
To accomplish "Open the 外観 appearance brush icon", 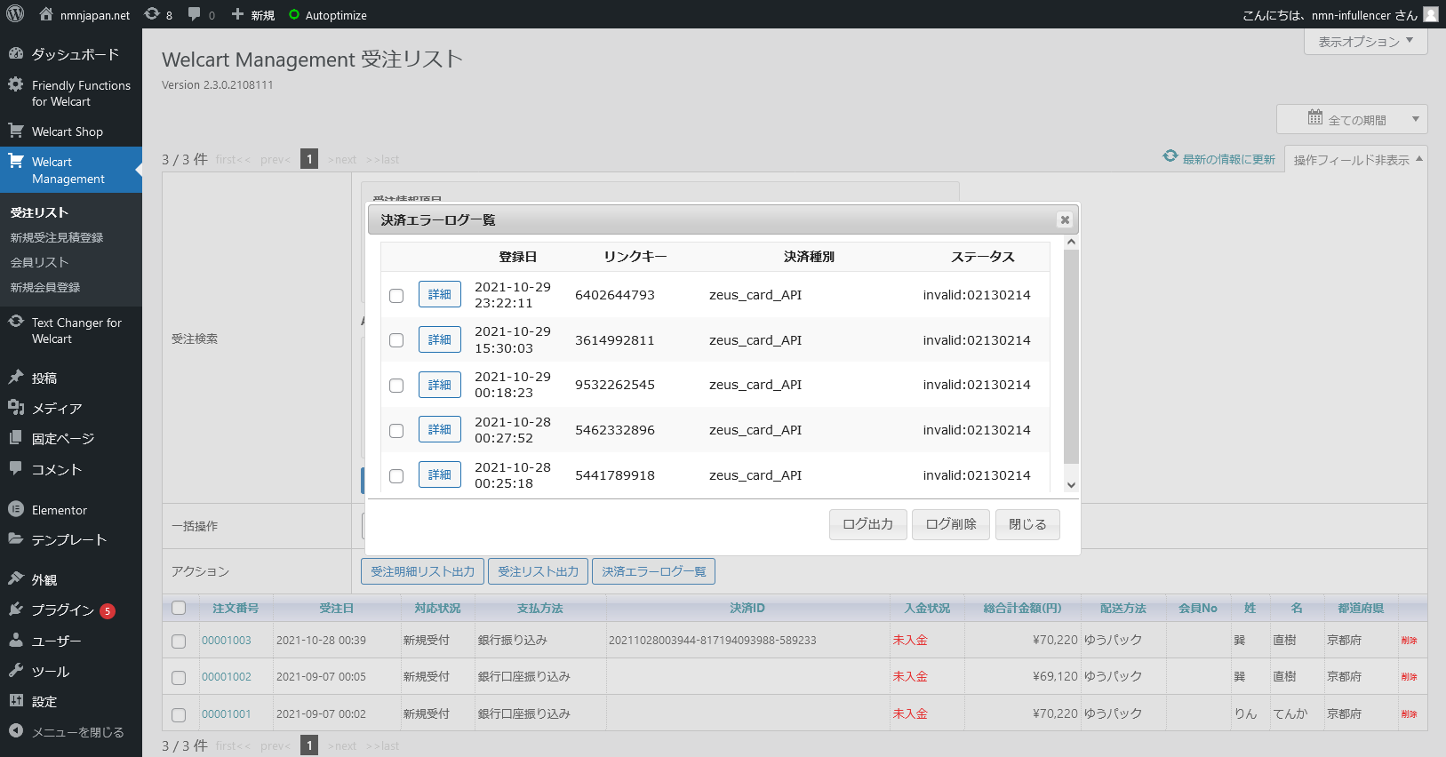I will (15, 578).
